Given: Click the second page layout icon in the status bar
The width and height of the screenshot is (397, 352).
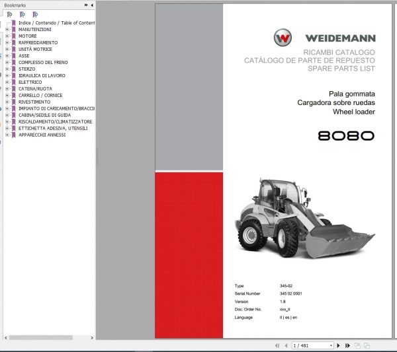Looking at the screenshot, I should pos(367,345).
